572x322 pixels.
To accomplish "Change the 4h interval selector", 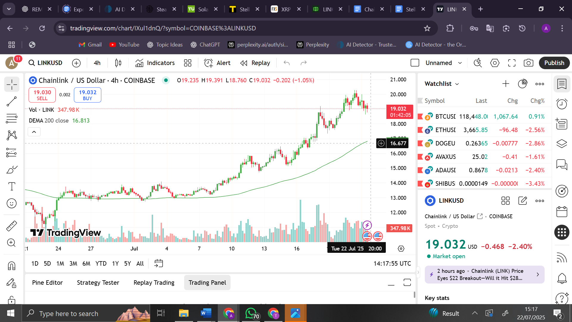I will tap(97, 63).
